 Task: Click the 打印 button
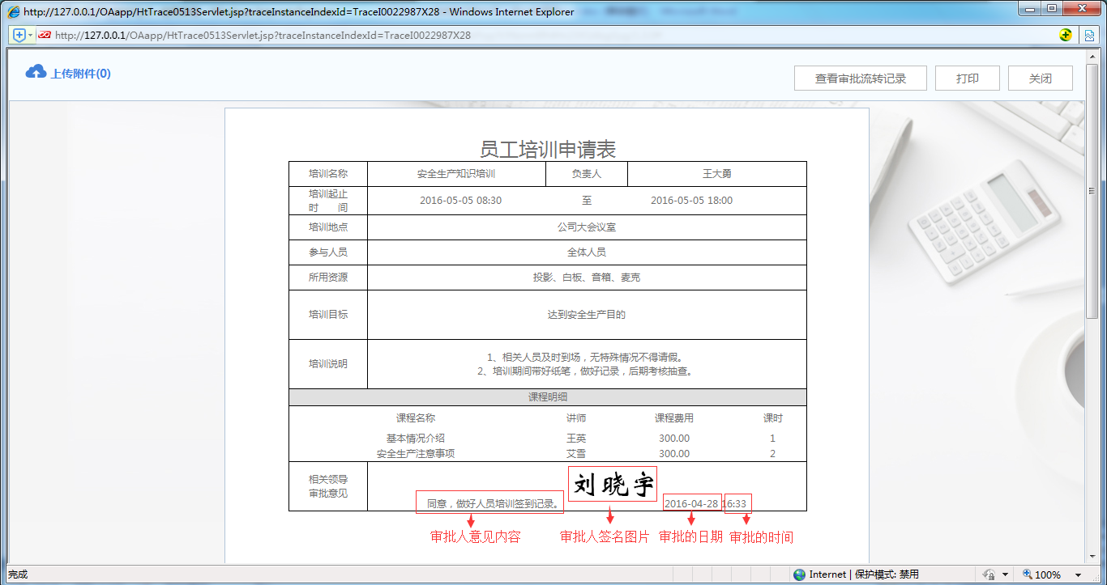967,78
